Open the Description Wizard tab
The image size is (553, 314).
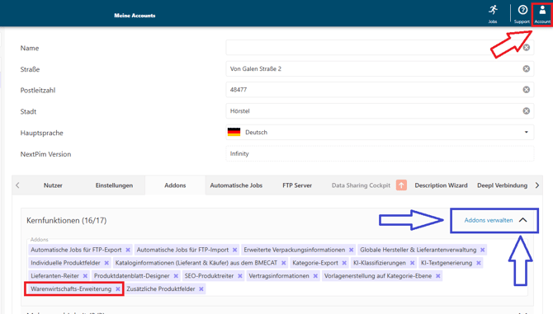tap(441, 185)
